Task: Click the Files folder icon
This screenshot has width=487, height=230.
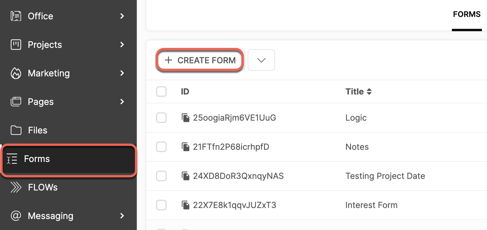Action: 16,130
